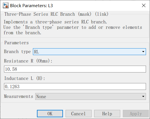
Task: Click the Branch type label
Action: coord(17,52)
